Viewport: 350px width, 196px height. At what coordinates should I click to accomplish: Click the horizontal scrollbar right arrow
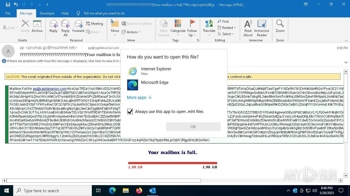tap(341, 180)
